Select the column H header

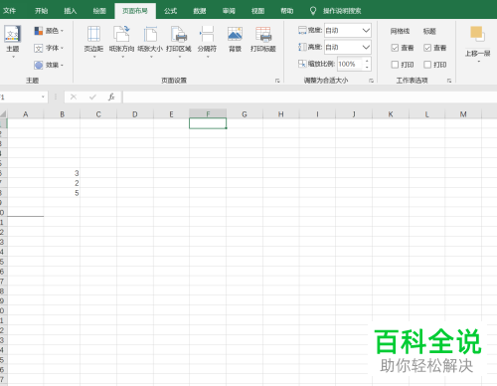[281, 114]
